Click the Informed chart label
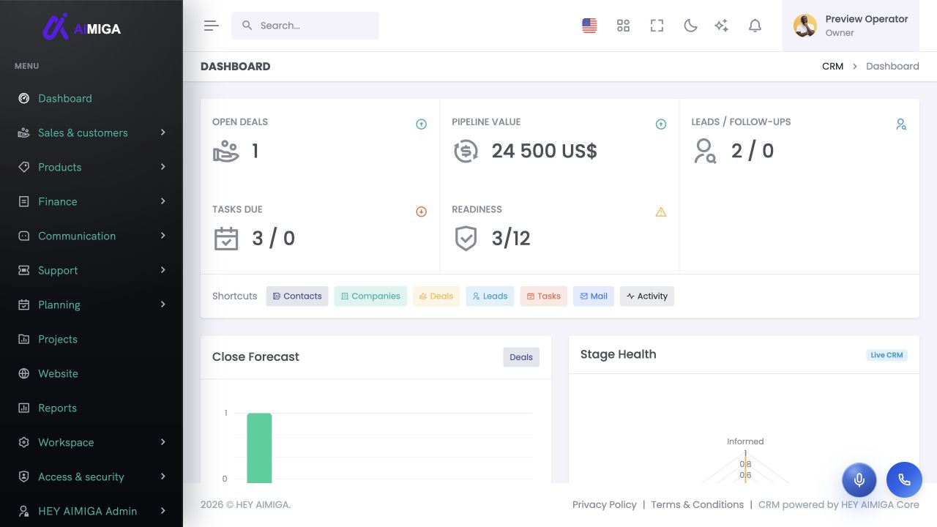 pos(745,441)
